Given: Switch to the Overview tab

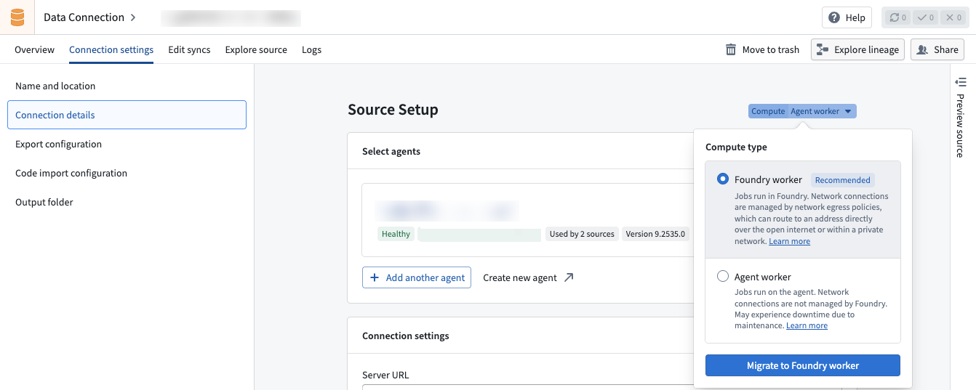Looking at the screenshot, I should (x=34, y=49).
